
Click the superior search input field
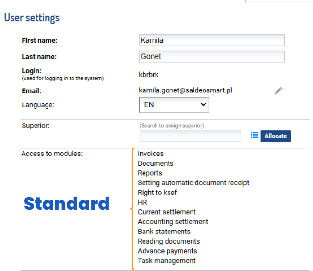pos(190,136)
